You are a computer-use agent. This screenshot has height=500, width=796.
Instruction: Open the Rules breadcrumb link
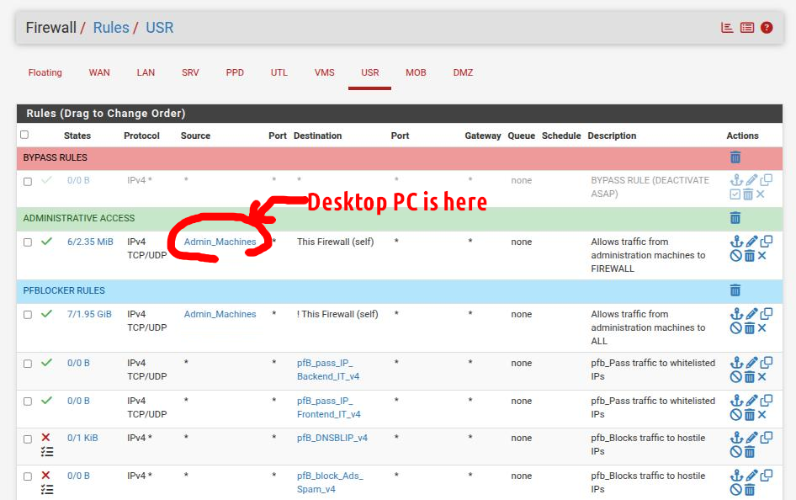click(111, 28)
